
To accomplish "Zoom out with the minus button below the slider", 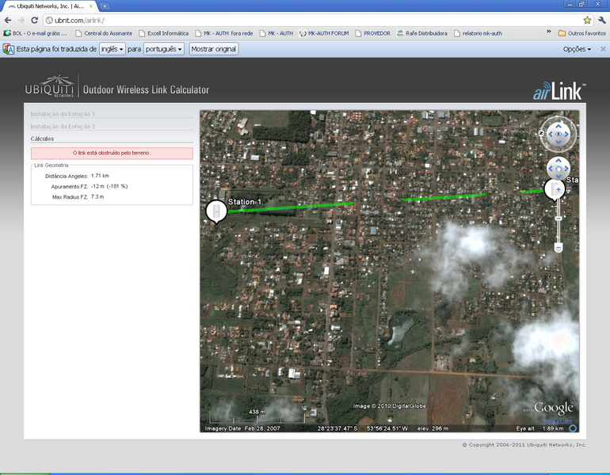I will tap(559, 247).
